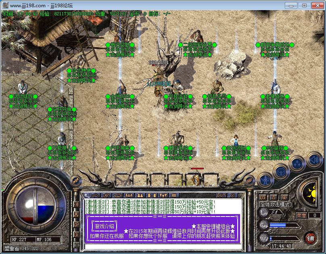
Task: Click the jjj198论坛 player character name
Action: point(159,84)
